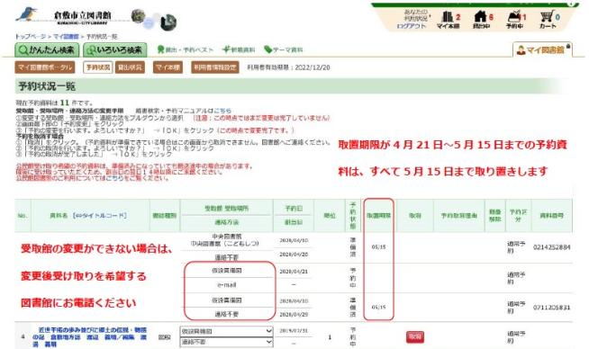The height and width of the screenshot is (349, 589).
Task: Click the ログアウト link
Action: [412, 26]
